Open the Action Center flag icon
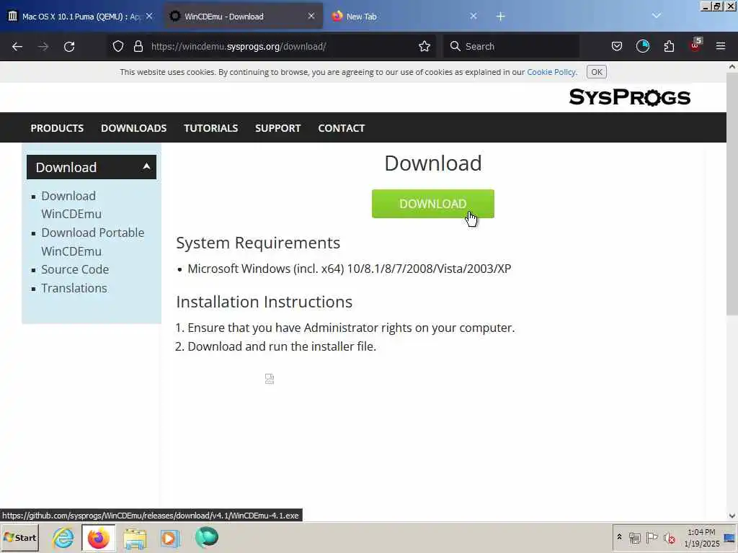 (652, 537)
